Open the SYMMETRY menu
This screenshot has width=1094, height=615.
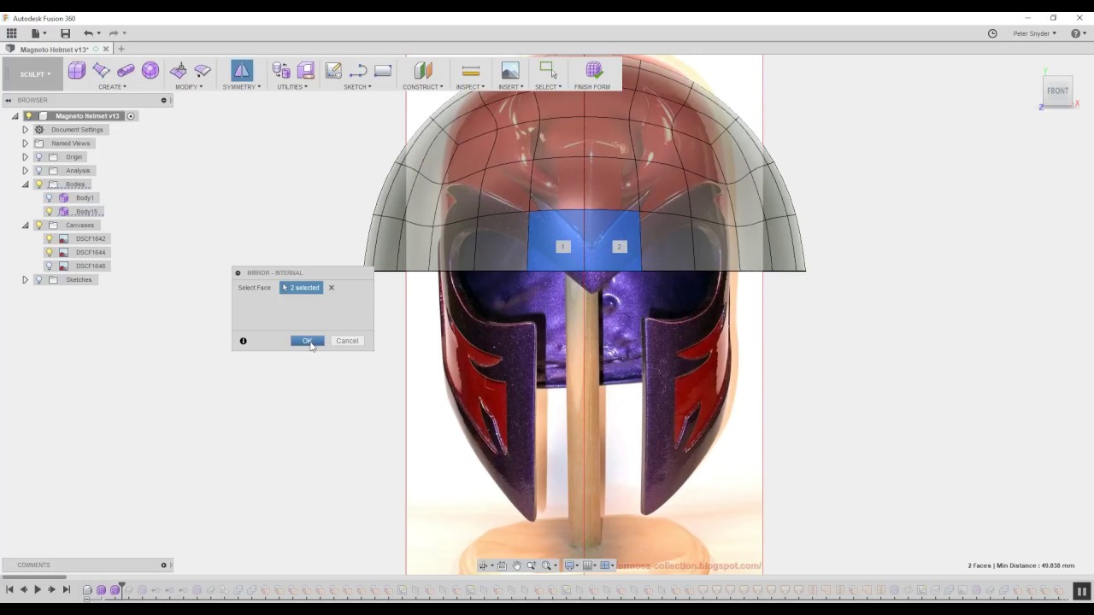(241, 87)
